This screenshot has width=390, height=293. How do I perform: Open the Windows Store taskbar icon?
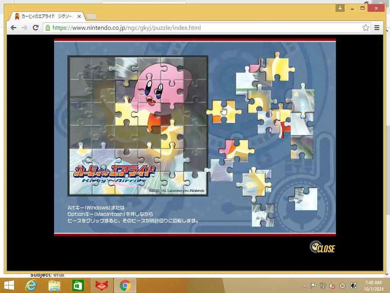pos(78,285)
